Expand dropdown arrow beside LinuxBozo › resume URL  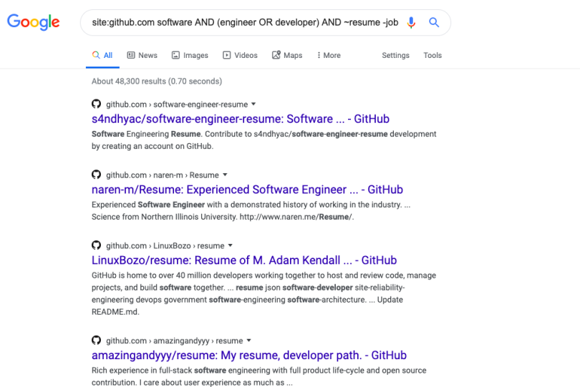230,245
